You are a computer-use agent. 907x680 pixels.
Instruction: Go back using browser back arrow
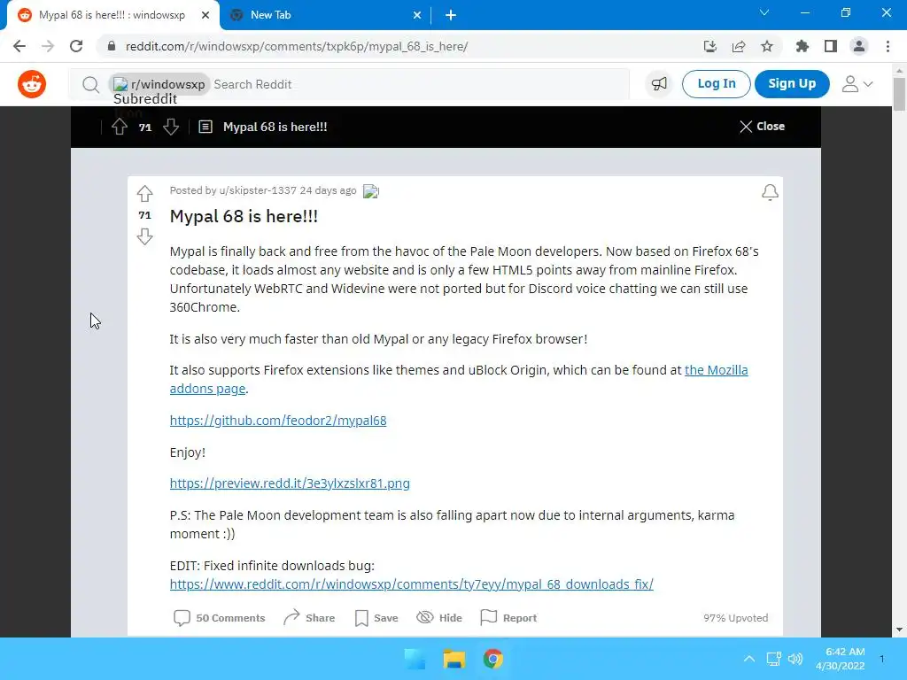pyautogui.click(x=19, y=46)
